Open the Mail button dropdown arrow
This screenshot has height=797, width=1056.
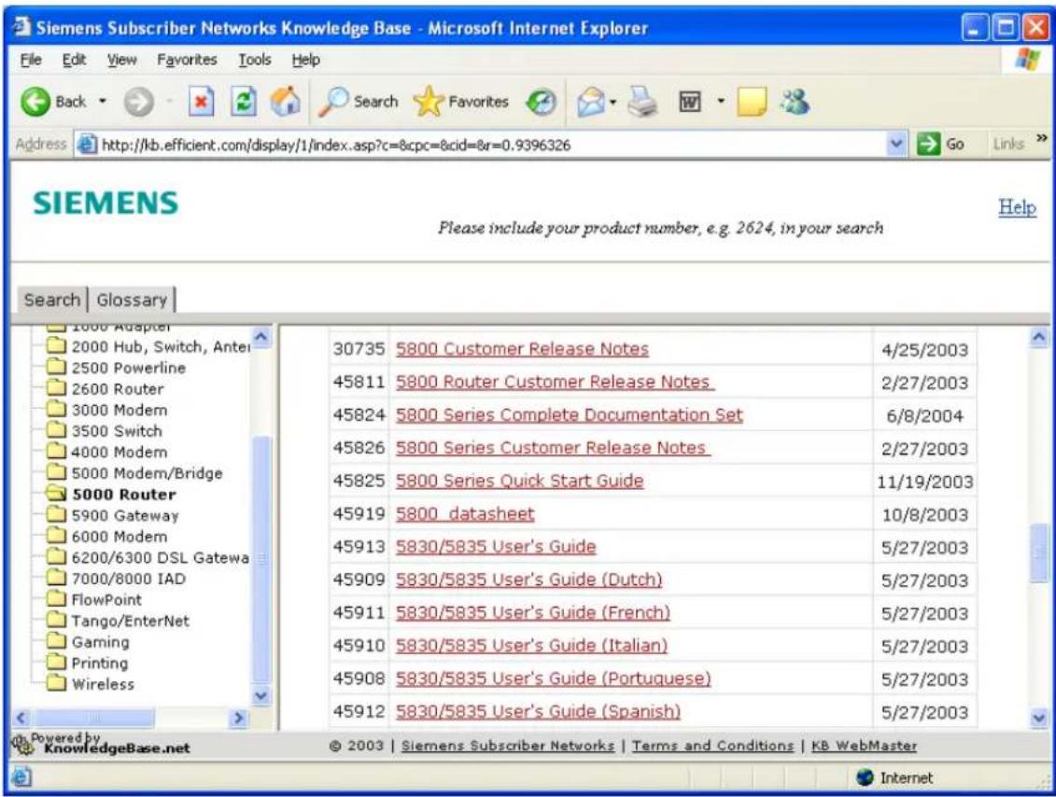[x=612, y=103]
